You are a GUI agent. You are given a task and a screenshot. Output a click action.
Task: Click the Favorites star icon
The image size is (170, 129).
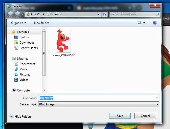(14, 32)
